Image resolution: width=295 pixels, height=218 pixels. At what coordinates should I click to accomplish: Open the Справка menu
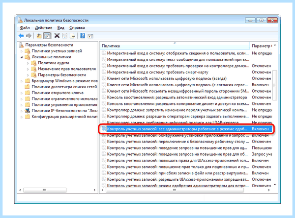tap(77, 28)
